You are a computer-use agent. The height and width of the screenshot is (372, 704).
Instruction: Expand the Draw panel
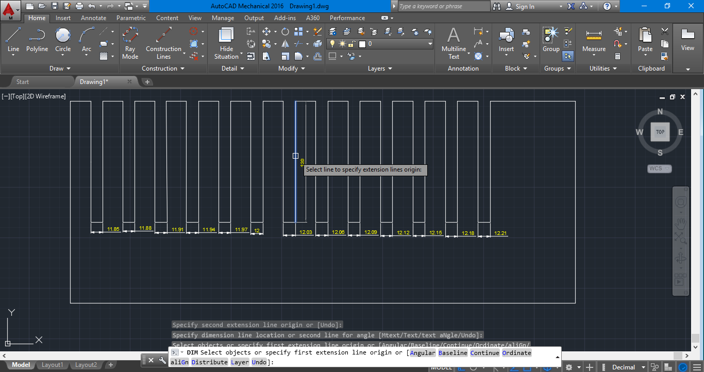coord(60,69)
